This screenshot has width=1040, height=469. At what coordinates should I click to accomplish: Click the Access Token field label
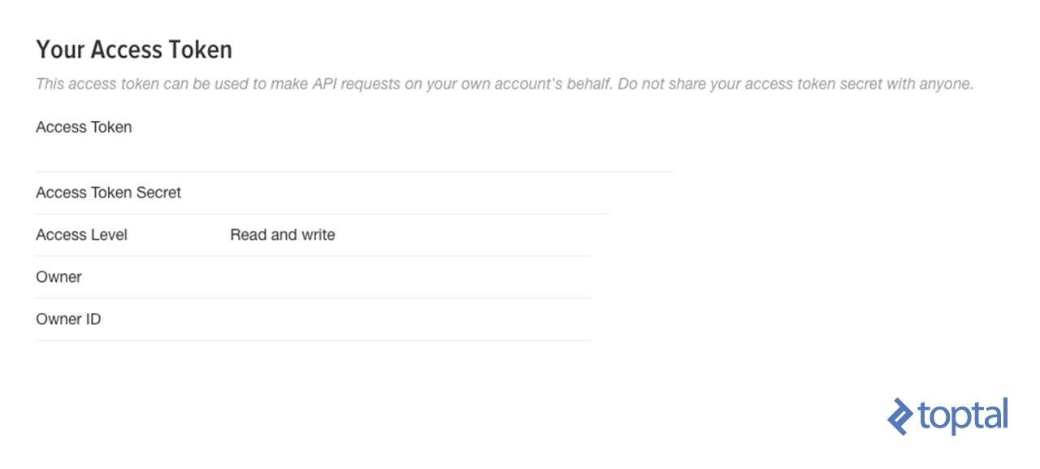coord(84,128)
